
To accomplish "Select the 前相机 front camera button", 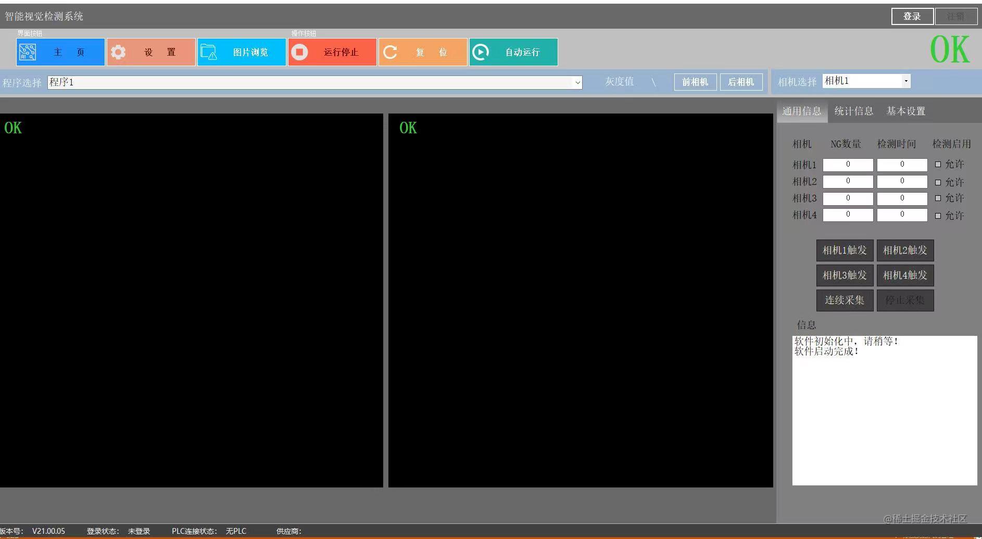I will click(695, 82).
